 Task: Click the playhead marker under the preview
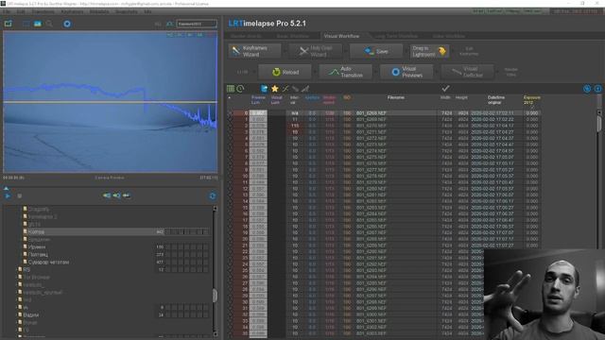7,188
